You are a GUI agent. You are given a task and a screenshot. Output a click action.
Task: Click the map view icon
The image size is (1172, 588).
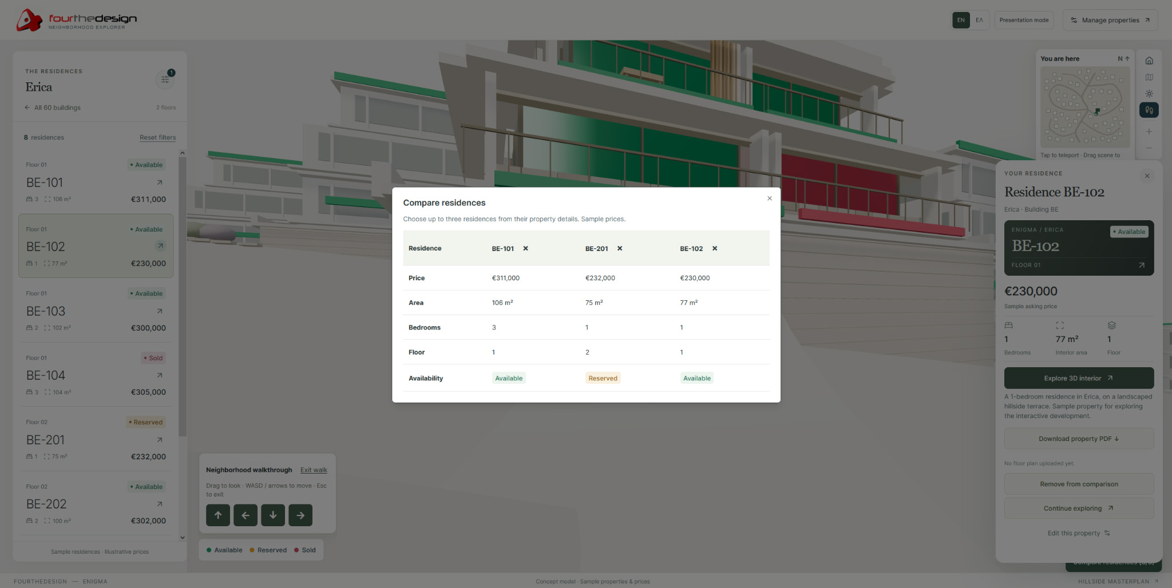tap(1149, 77)
